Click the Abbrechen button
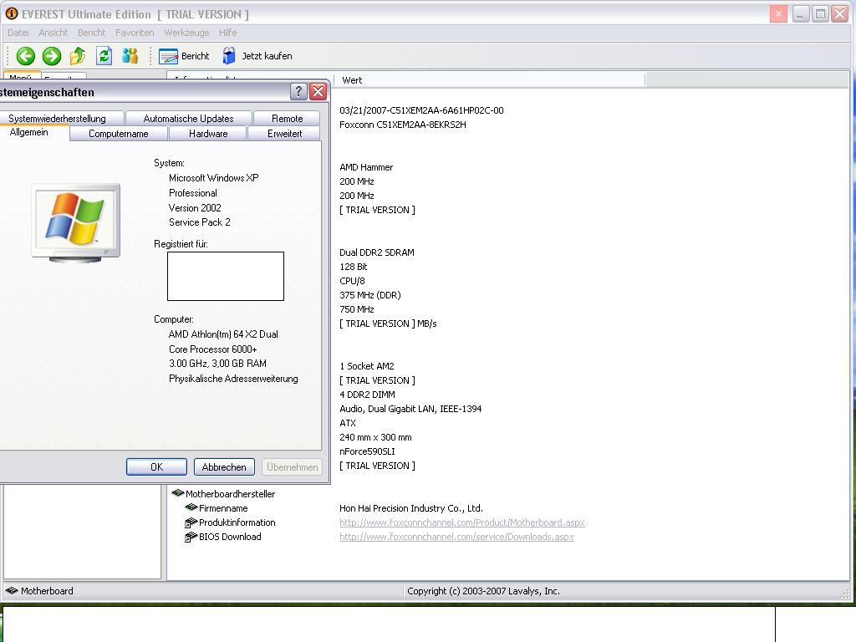This screenshot has width=856, height=642. (224, 466)
